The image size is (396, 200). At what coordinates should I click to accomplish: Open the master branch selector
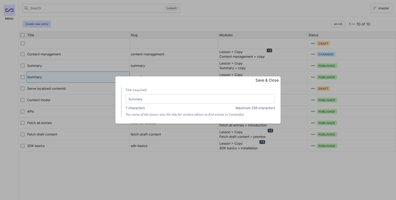[381, 8]
